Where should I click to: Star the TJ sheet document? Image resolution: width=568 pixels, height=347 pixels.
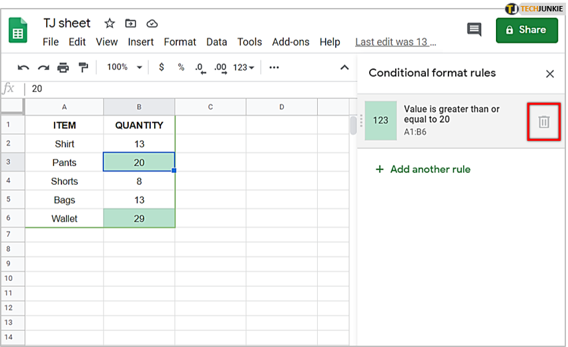point(109,23)
